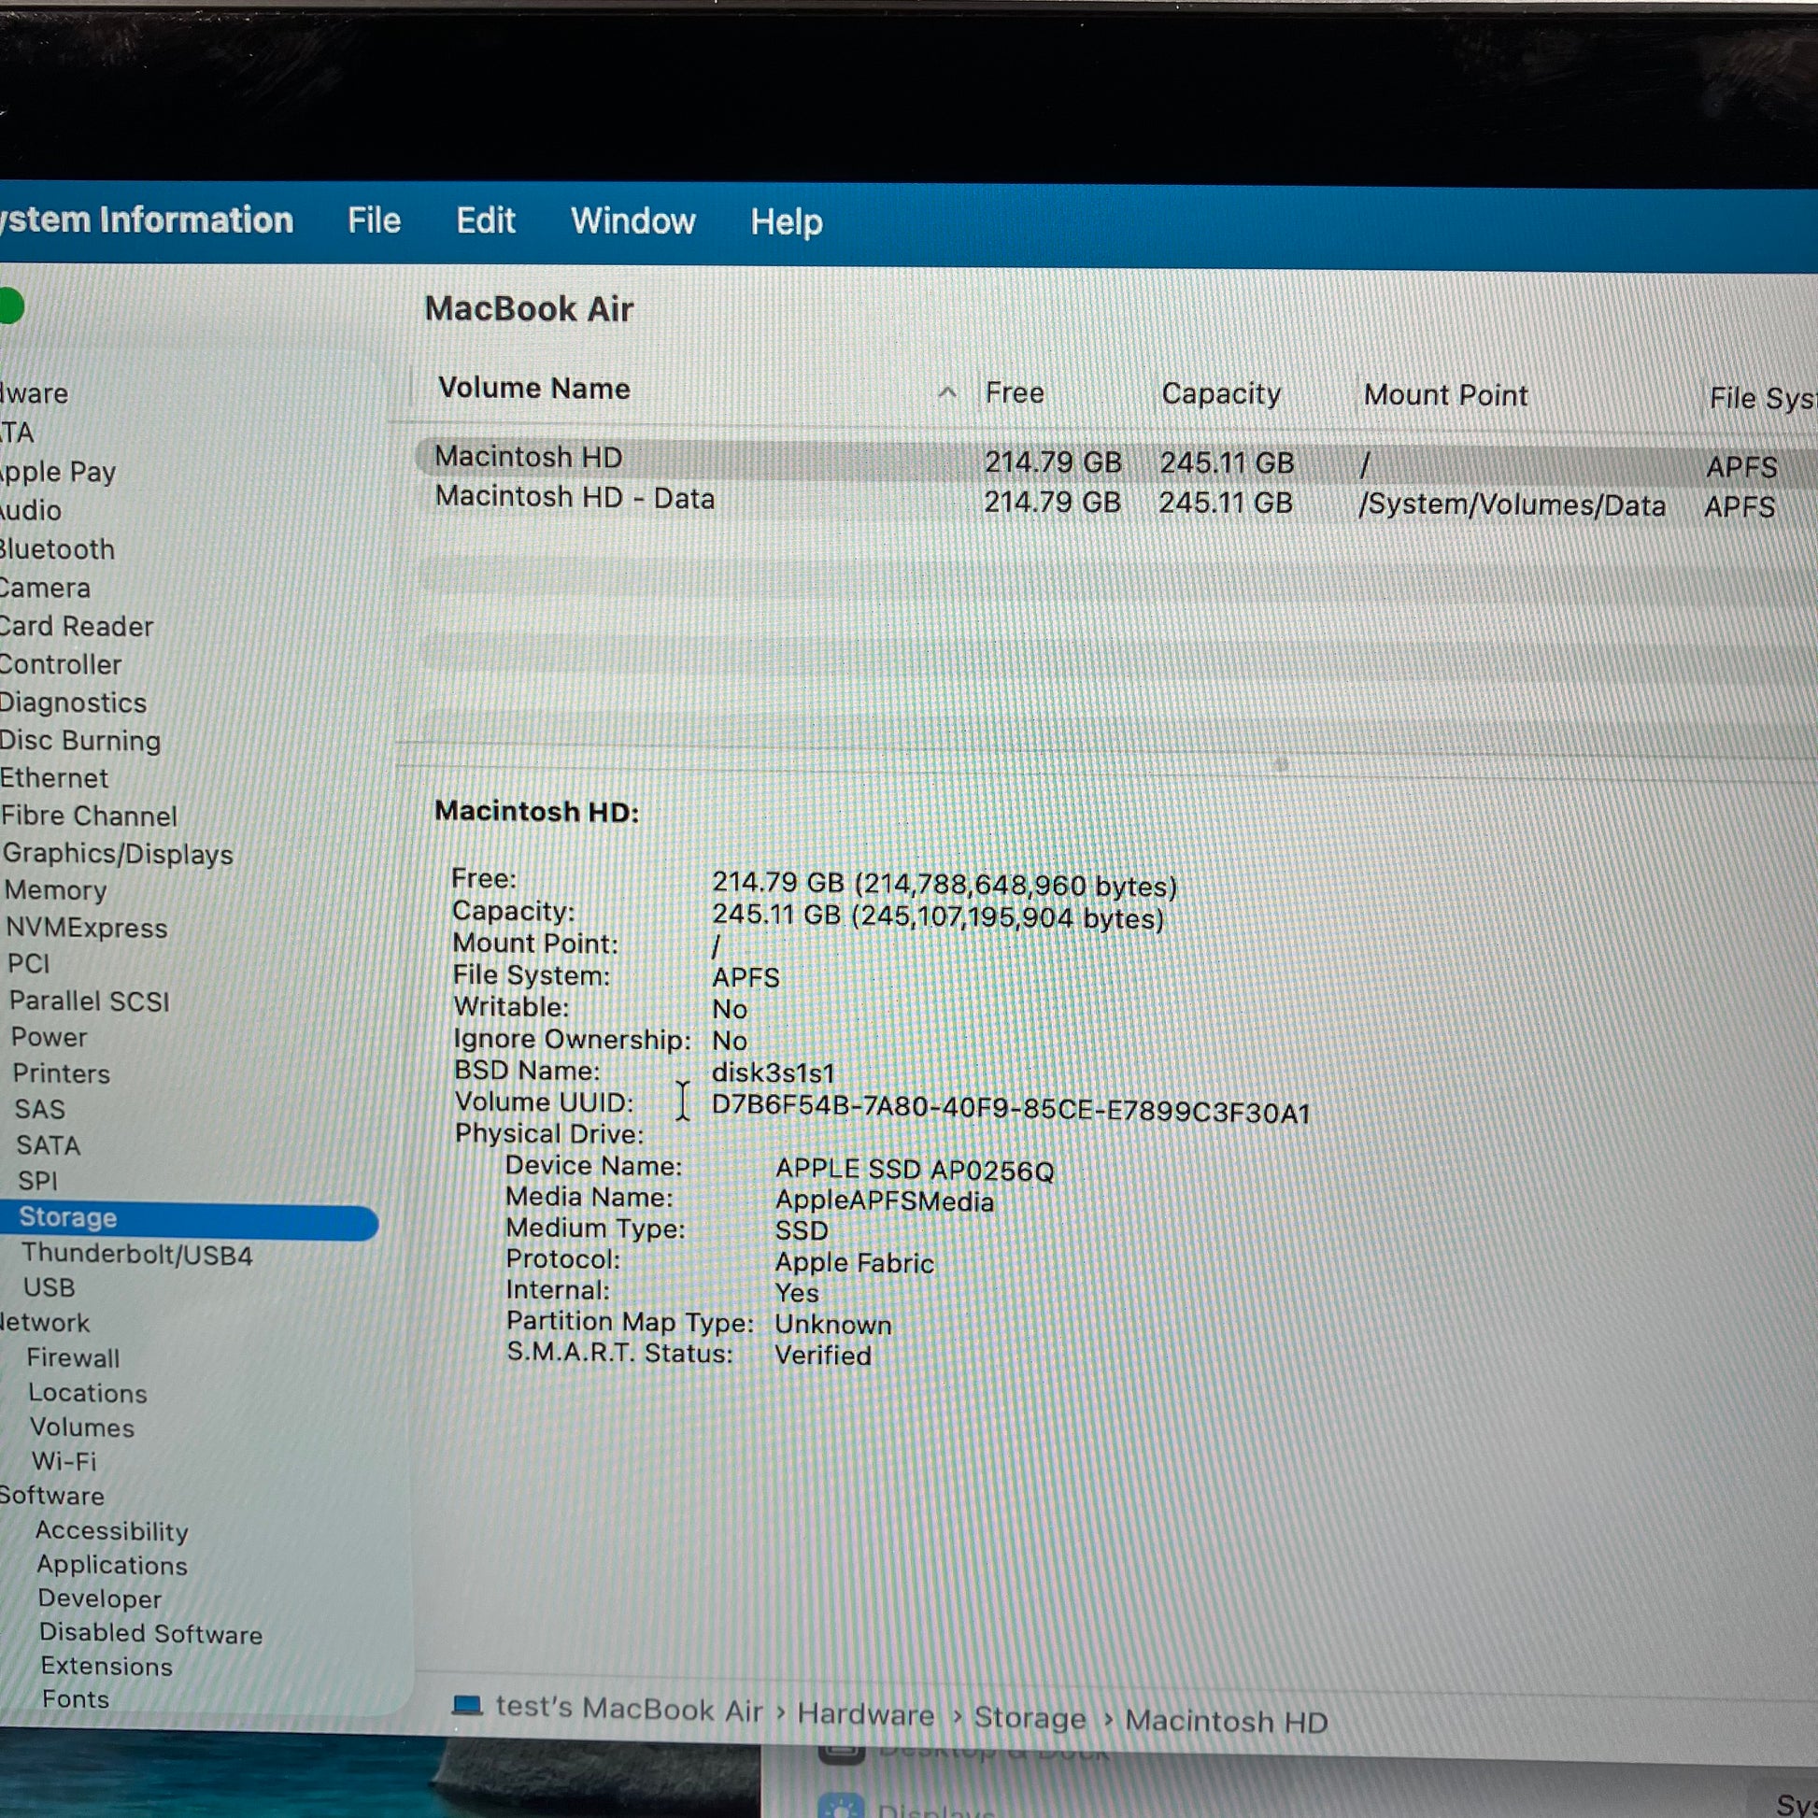Select Macintosh HD - Data volume row
The width and height of the screenshot is (1818, 1818).
pyautogui.click(x=574, y=498)
